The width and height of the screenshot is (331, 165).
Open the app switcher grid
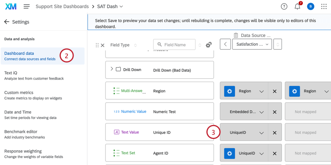(x=324, y=7)
